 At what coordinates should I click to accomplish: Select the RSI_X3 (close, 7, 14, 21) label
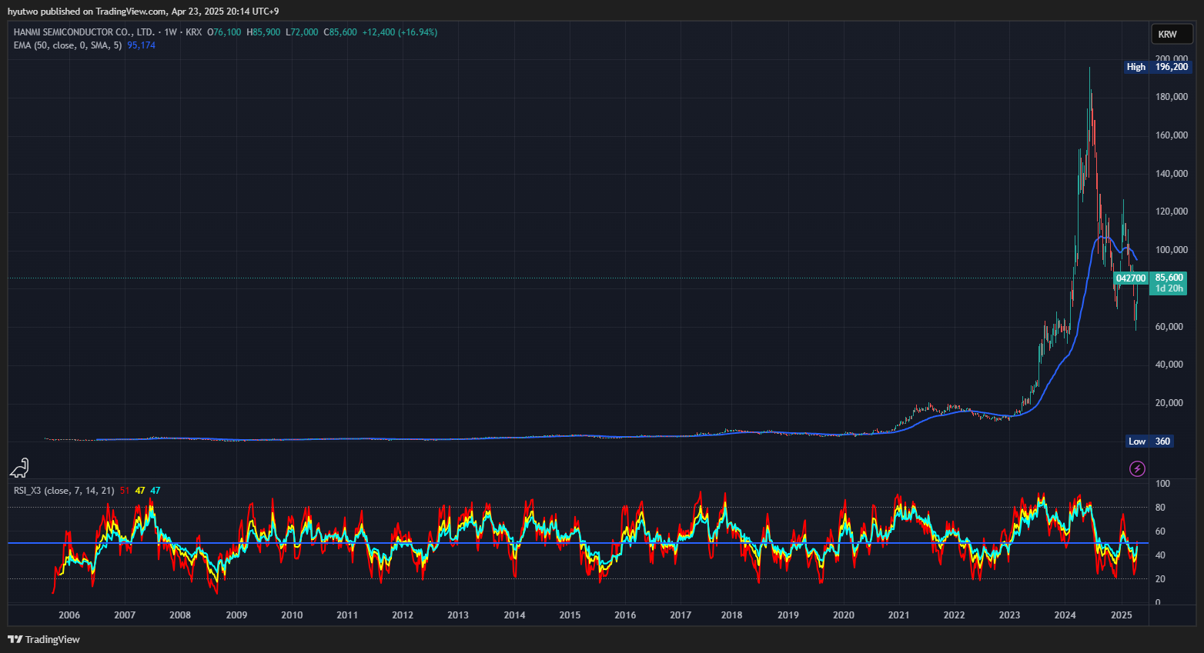click(64, 491)
